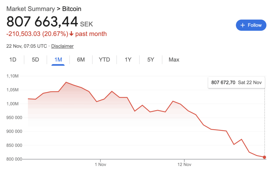Open the Disclaimer link
The height and width of the screenshot is (169, 274).
click(x=62, y=46)
